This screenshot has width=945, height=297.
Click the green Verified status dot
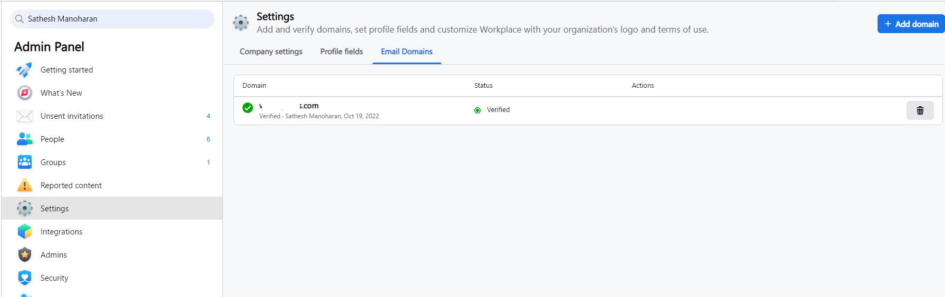coord(478,110)
